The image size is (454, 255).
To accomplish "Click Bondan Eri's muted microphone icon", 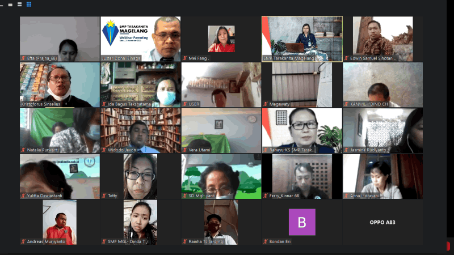I will point(266,241).
